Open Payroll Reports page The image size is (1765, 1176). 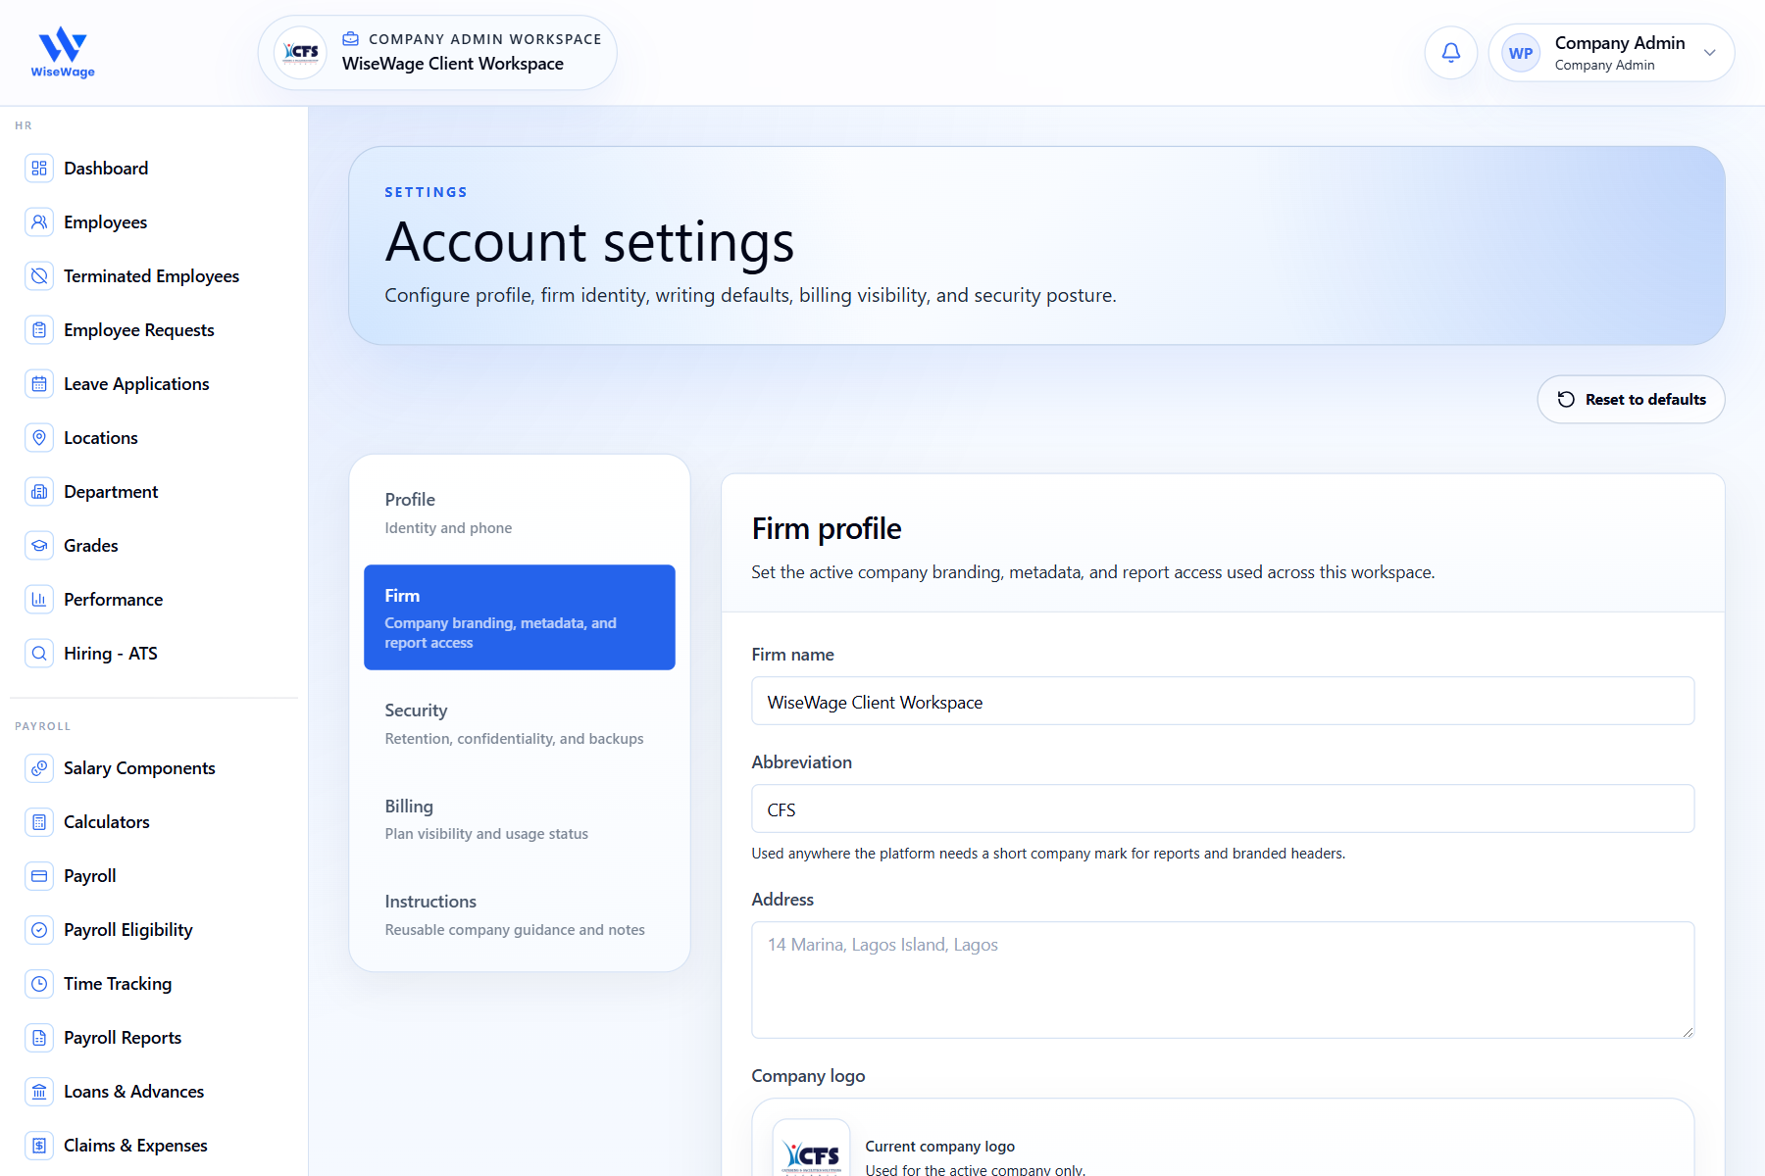(123, 1038)
